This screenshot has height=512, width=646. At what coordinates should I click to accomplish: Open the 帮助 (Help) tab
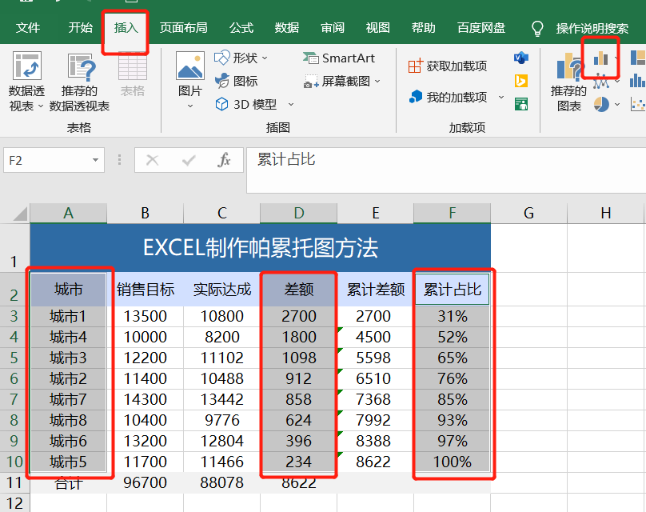click(x=423, y=28)
